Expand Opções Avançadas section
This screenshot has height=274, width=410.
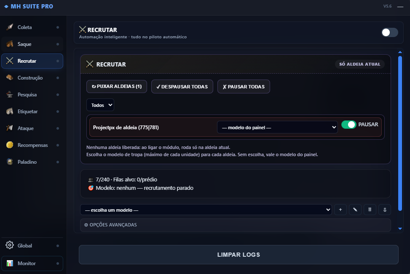point(235,225)
